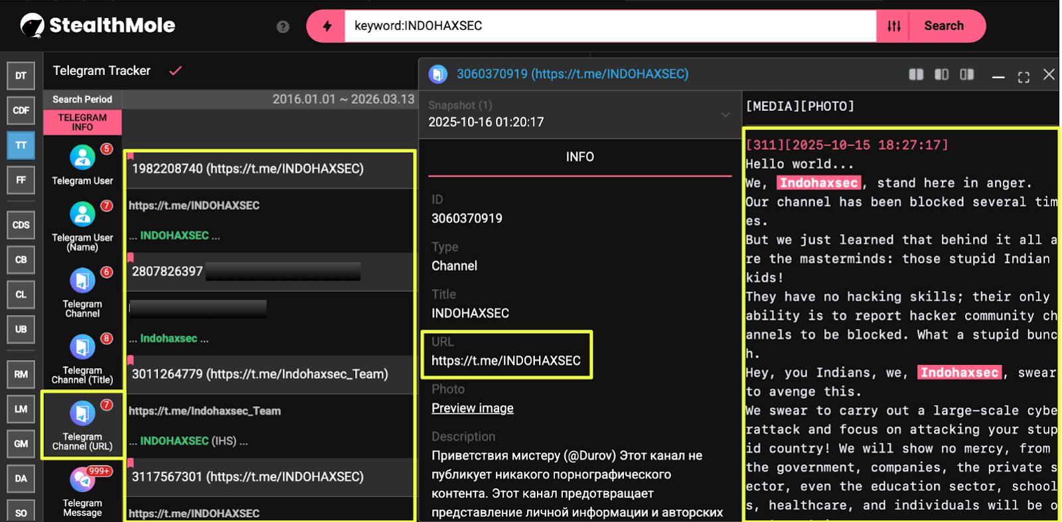Open the INFO tab

(x=579, y=157)
